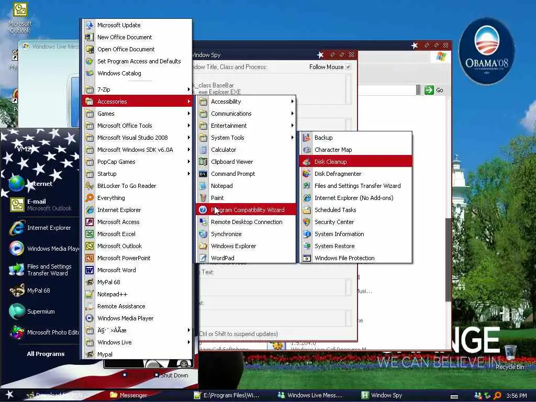Expand the Entertainment submenu arrow

click(x=292, y=126)
